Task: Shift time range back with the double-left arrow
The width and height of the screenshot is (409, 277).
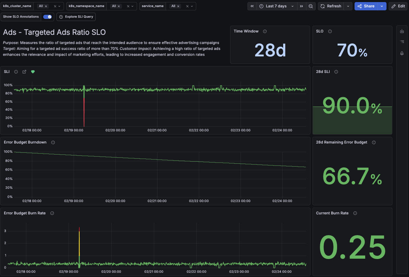Action: point(252,6)
